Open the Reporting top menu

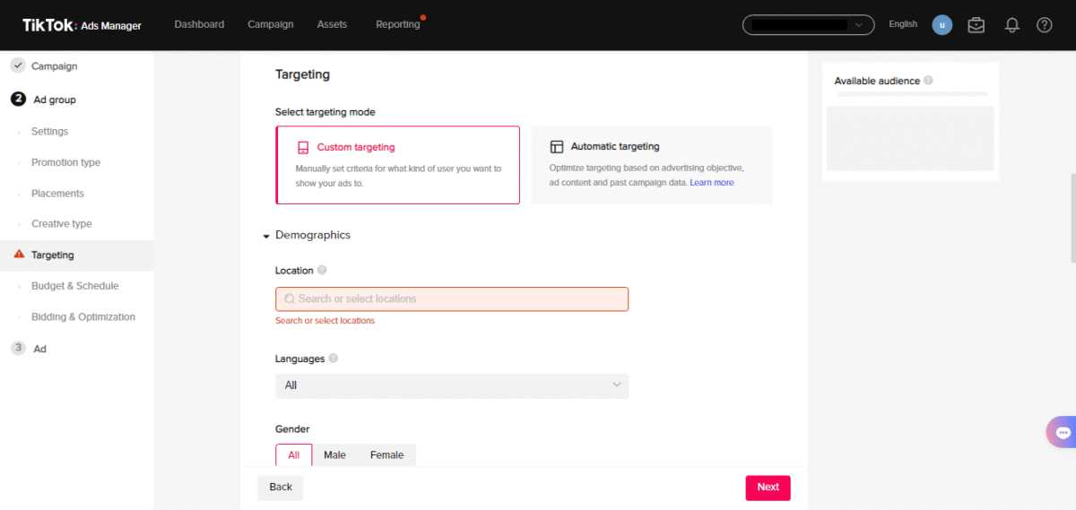398,24
